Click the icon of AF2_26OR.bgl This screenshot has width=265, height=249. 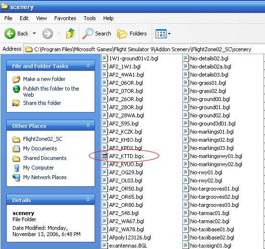click(105, 99)
